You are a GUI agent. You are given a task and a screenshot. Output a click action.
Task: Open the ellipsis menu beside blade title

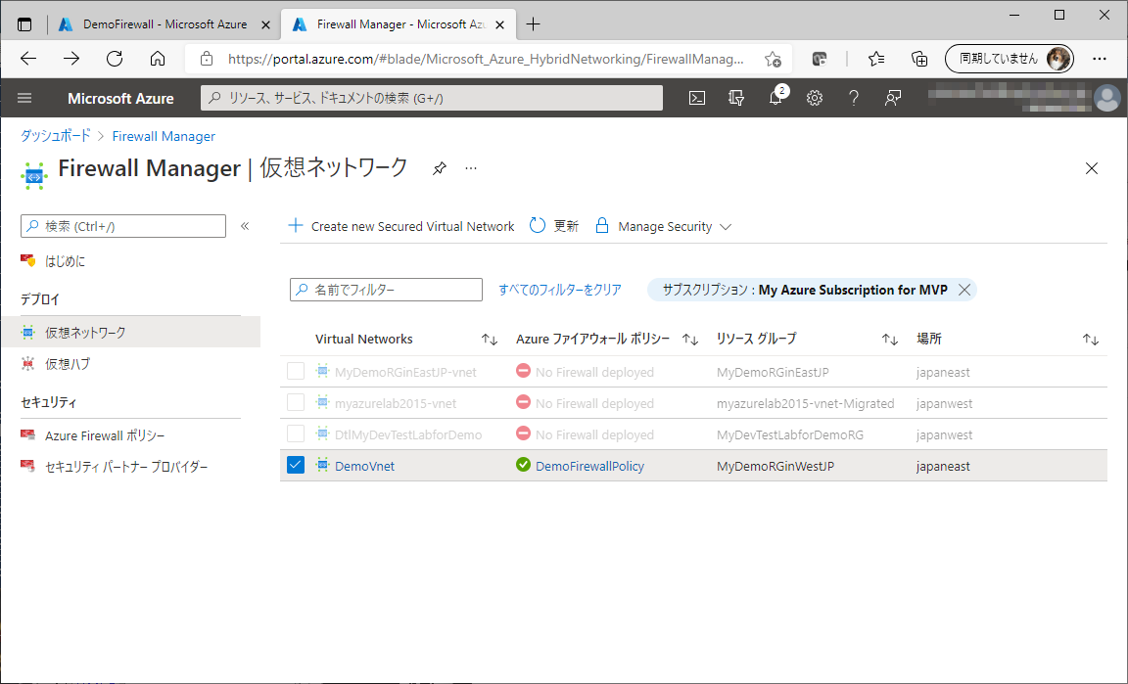(470, 168)
